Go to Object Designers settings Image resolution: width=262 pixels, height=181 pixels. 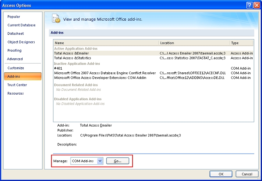coord(21,42)
